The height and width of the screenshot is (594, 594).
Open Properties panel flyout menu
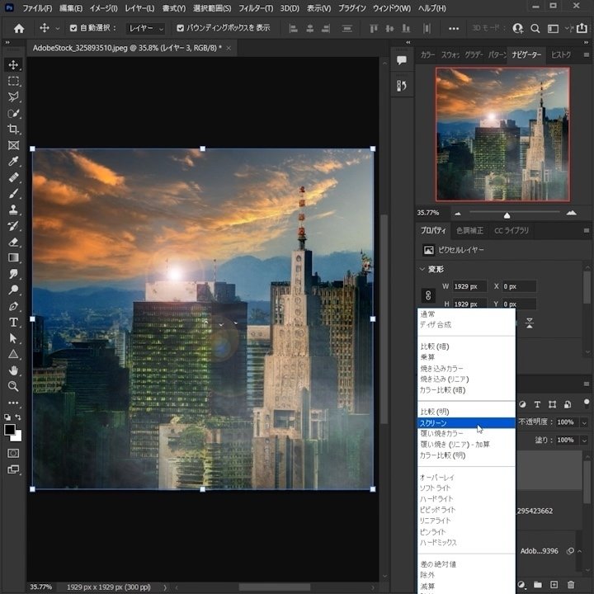(587, 231)
